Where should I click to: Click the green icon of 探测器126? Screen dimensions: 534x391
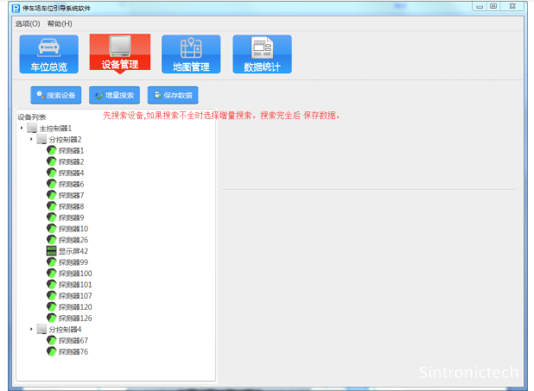[51, 318]
